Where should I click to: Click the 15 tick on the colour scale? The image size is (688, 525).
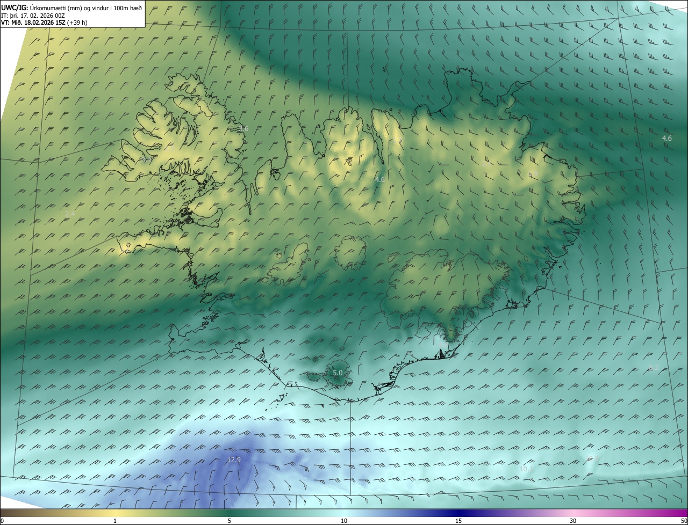coord(458,521)
